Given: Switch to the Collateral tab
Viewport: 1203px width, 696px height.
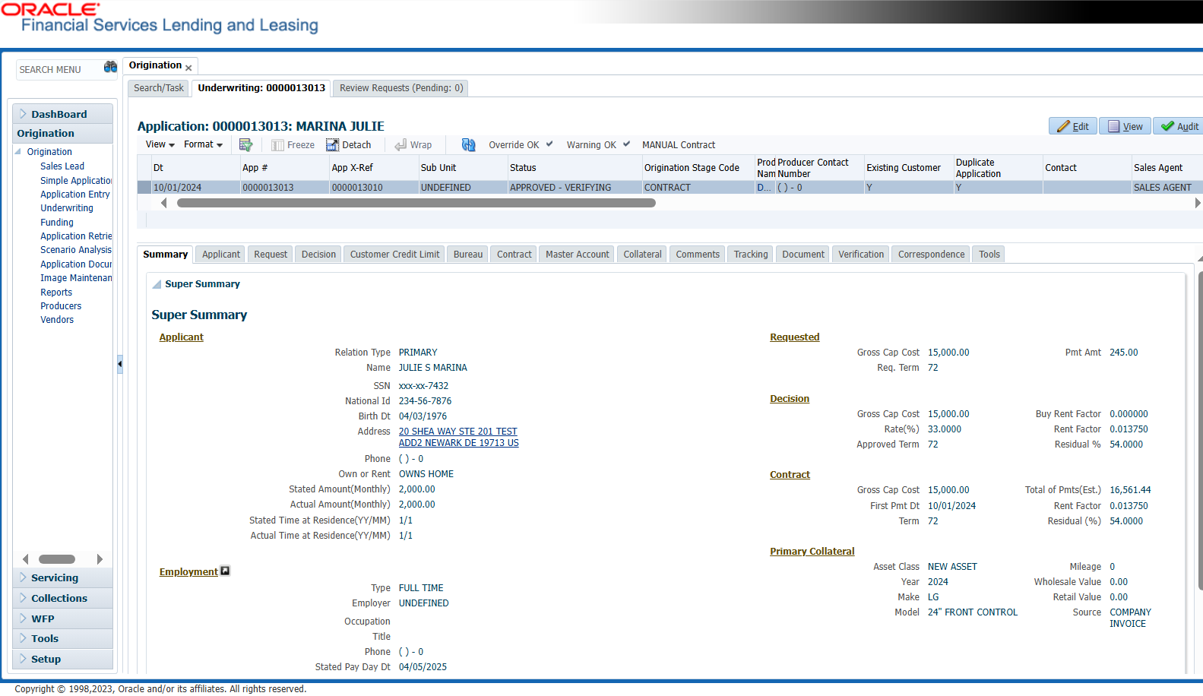Looking at the screenshot, I should 642,255.
